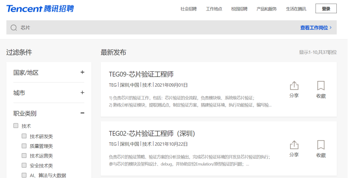Go to 校园招聘 page
The width and height of the screenshot is (348, 178).
(x=239, y=9)
